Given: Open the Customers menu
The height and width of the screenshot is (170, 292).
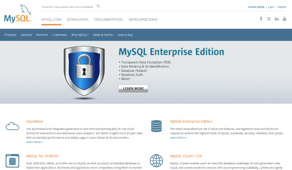Looking at the screenshot, I should pos(59,35).
